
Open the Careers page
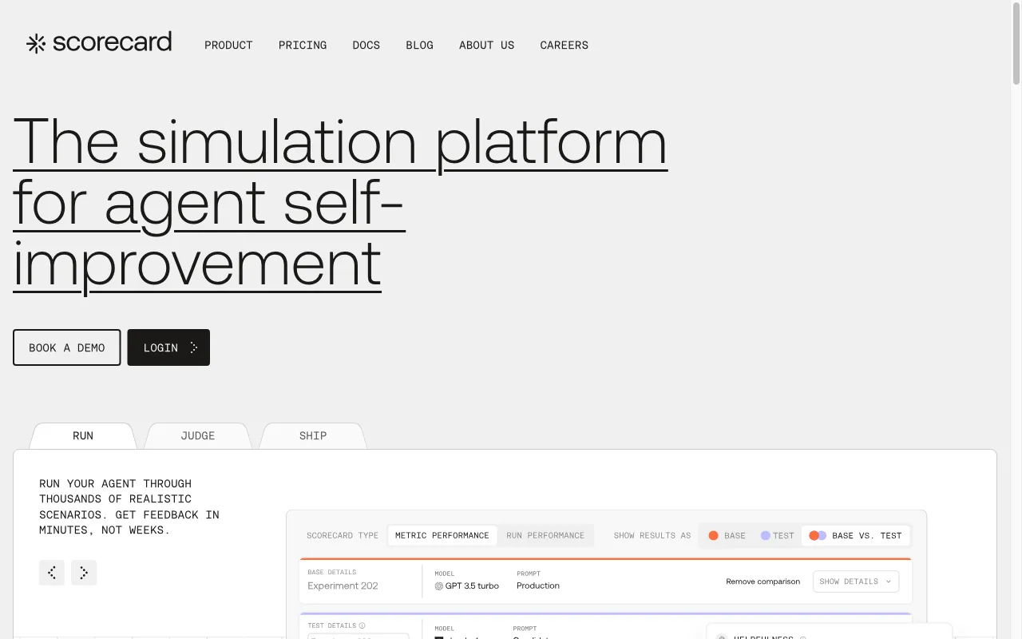point(564,46)
